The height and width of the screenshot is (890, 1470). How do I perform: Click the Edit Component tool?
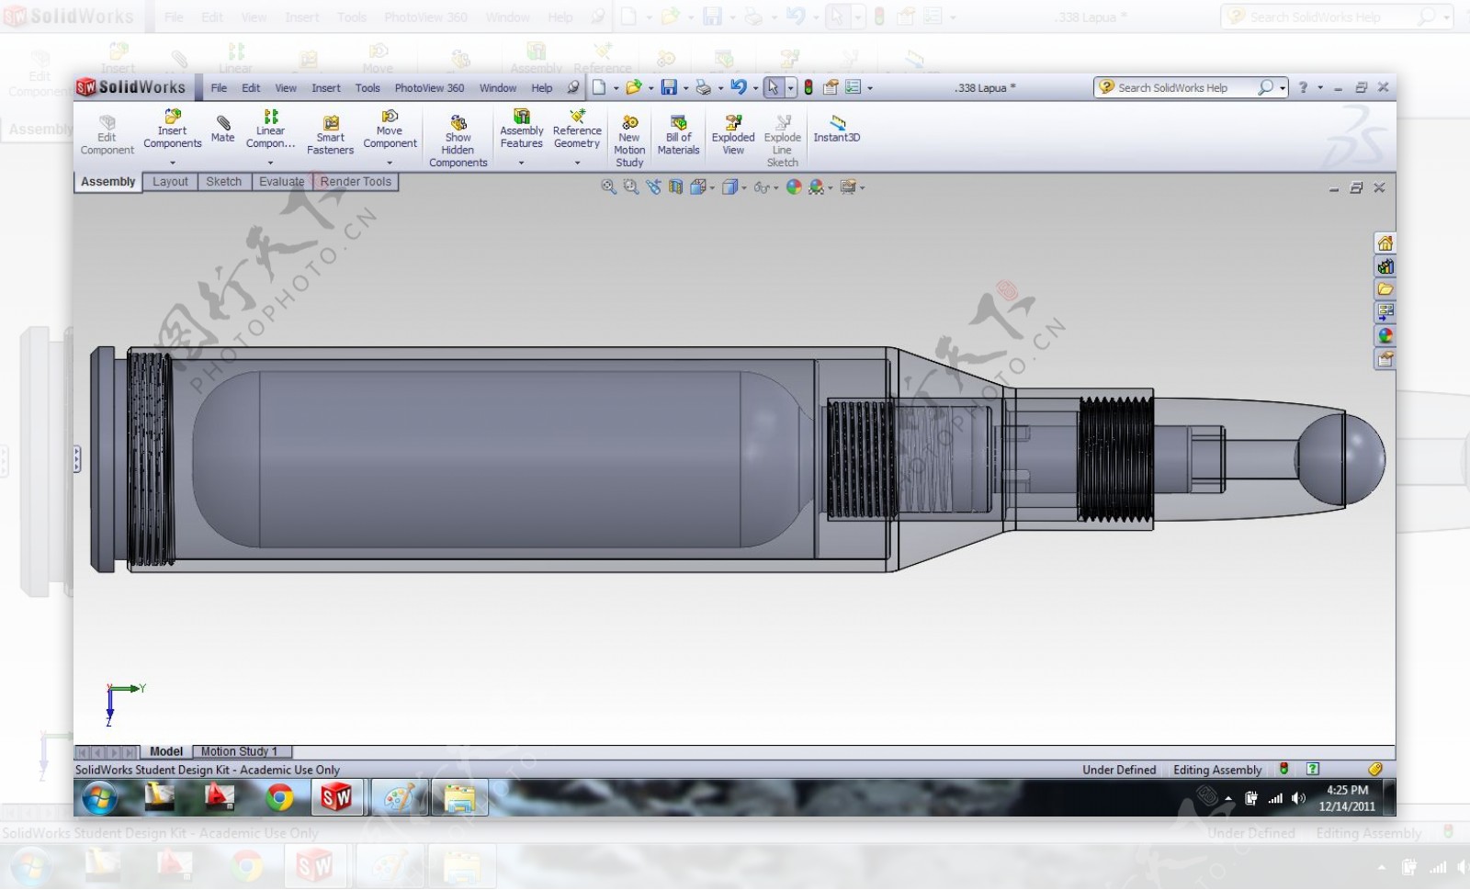tap(107, 135)
